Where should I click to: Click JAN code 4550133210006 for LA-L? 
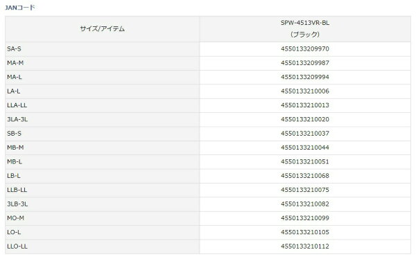[x=305, y=91]
